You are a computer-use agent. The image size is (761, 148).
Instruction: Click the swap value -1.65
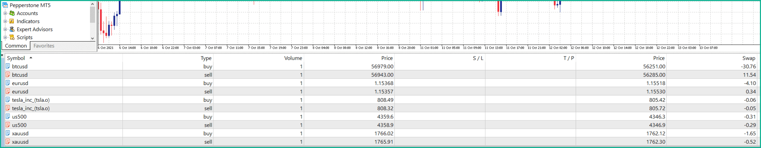tap(750, 133)
